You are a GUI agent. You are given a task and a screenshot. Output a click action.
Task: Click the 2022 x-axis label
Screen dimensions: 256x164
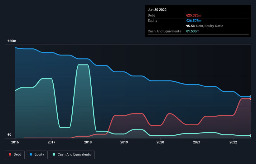233,142
